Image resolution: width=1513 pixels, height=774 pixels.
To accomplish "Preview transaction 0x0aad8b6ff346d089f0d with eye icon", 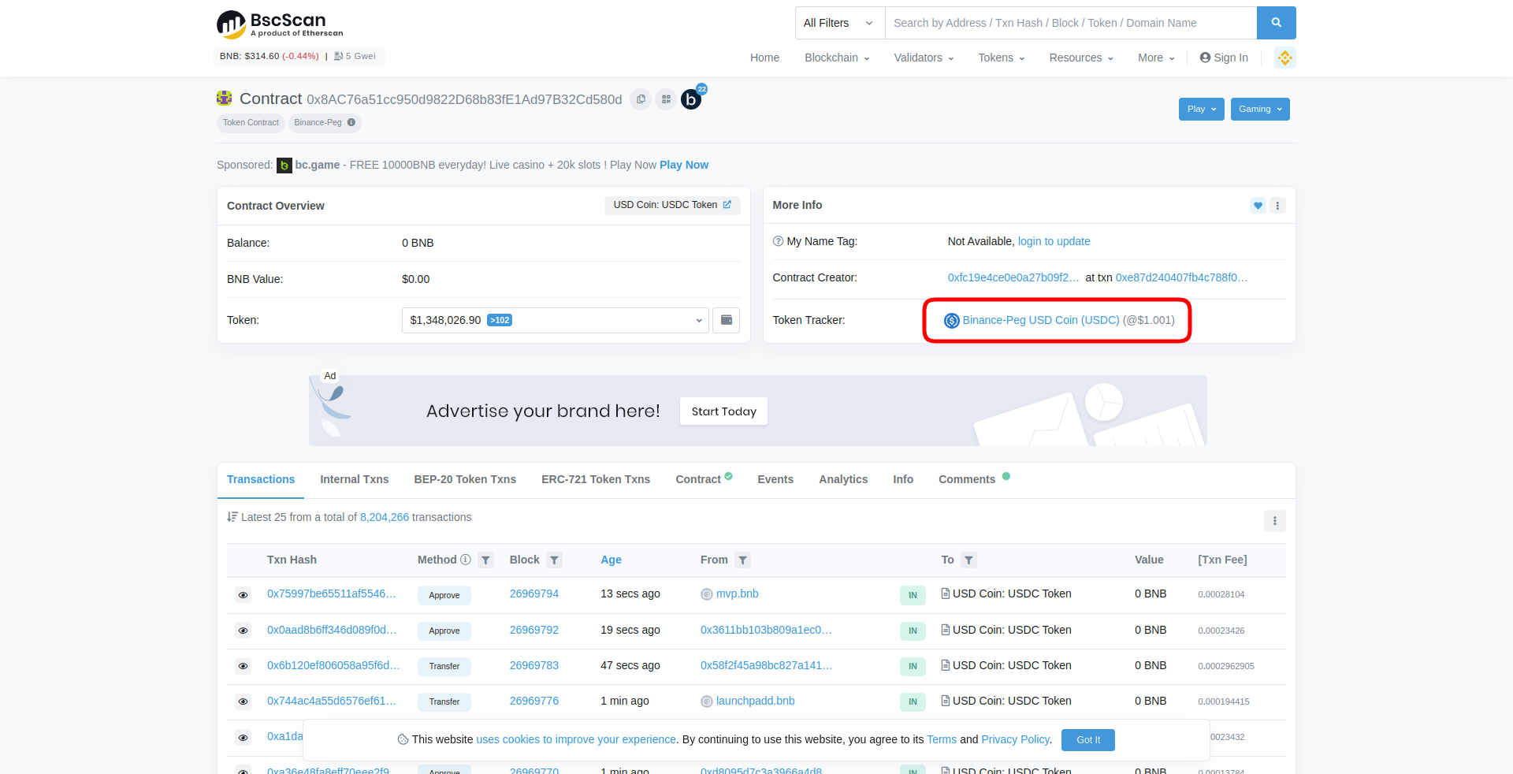I will (x=243, y=631).
